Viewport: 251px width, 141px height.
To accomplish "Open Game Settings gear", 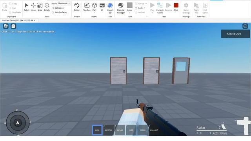I will coord(186,8).
